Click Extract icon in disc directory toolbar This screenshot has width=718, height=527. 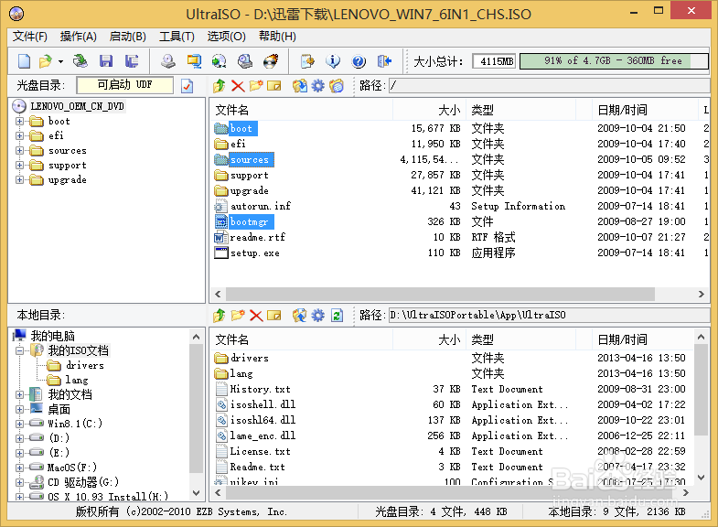pos(300,86)
